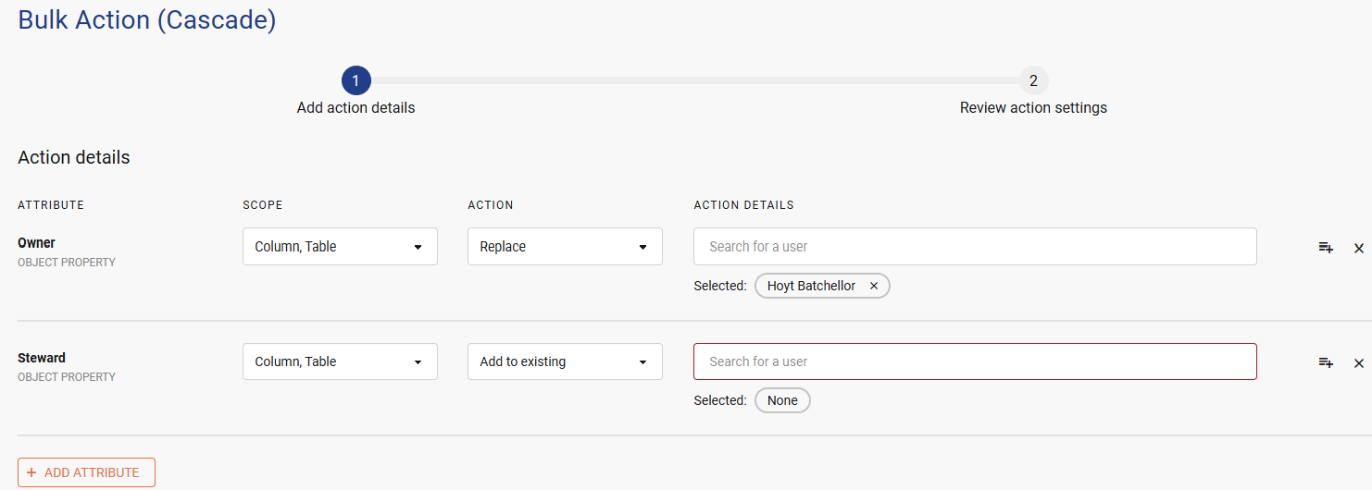Go to step 1 Add action details
This screenshot has width=1372, height=490.
(x=356, y=81)
